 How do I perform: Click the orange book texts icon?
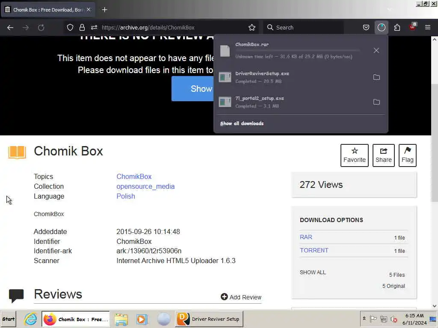17,152
